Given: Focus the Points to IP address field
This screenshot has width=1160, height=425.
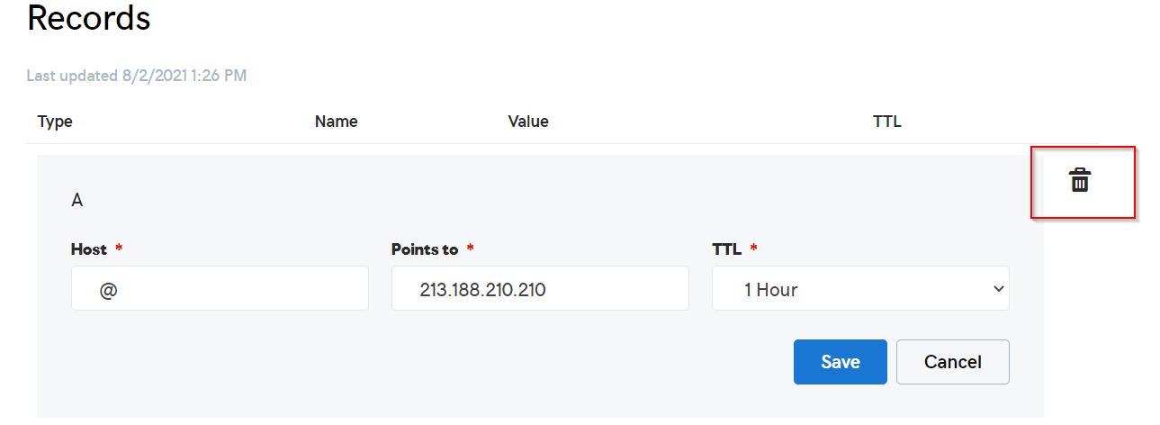Looking at the screenshot, I should (540, 289).
